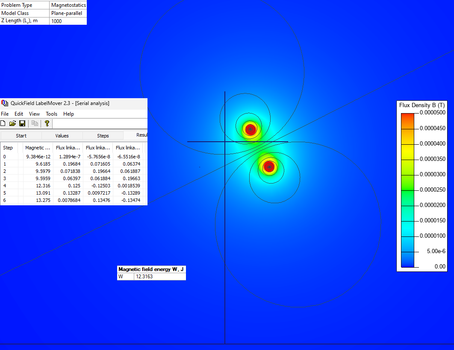This screenshot has height=350, width=454.
Task: Click the red band in the flux density legend
Action: click(407, 121)
